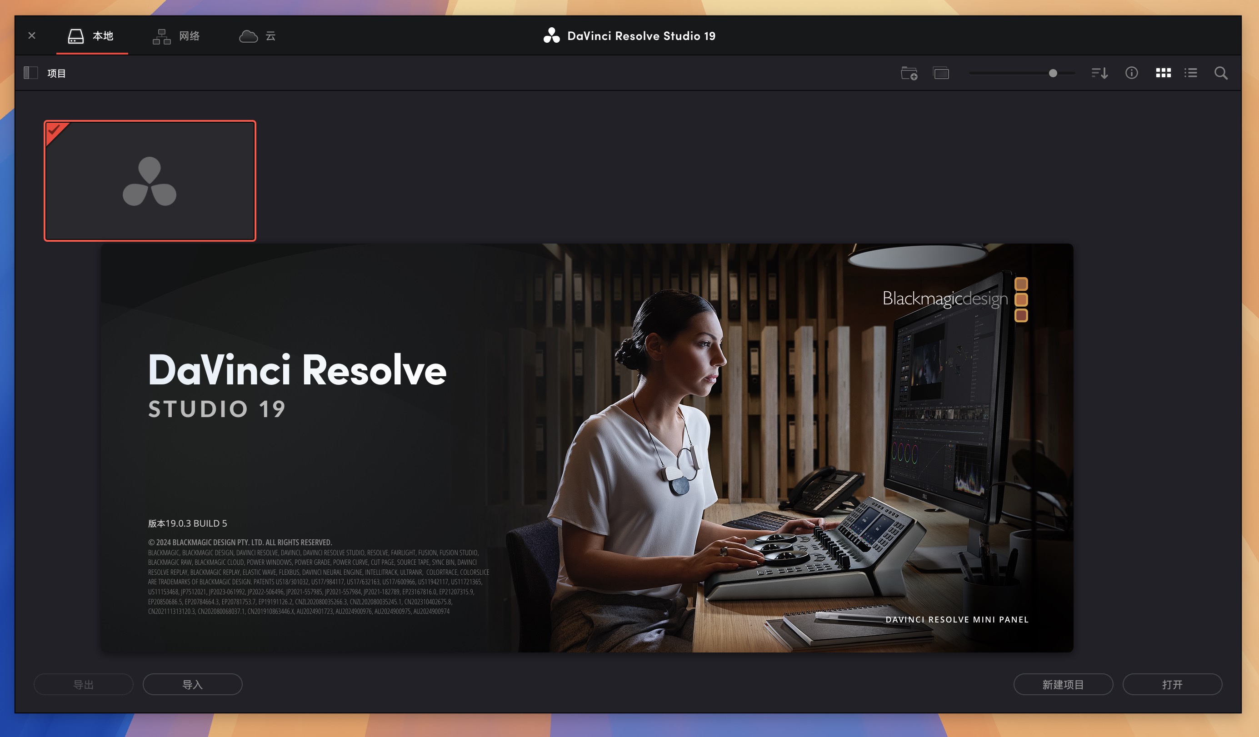Screen dimensions: 1259x737
Task: Open the search magnifier icon
Action: [x=1221, y=74]
